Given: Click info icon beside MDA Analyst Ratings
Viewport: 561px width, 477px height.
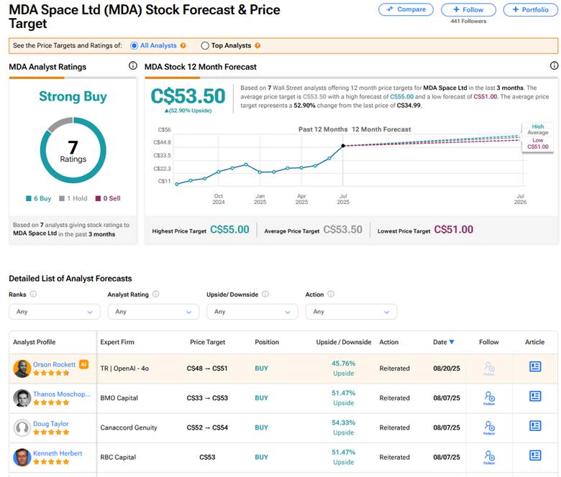Looking at the screenshot, I should pyautogui.click(x=132, y=66).
